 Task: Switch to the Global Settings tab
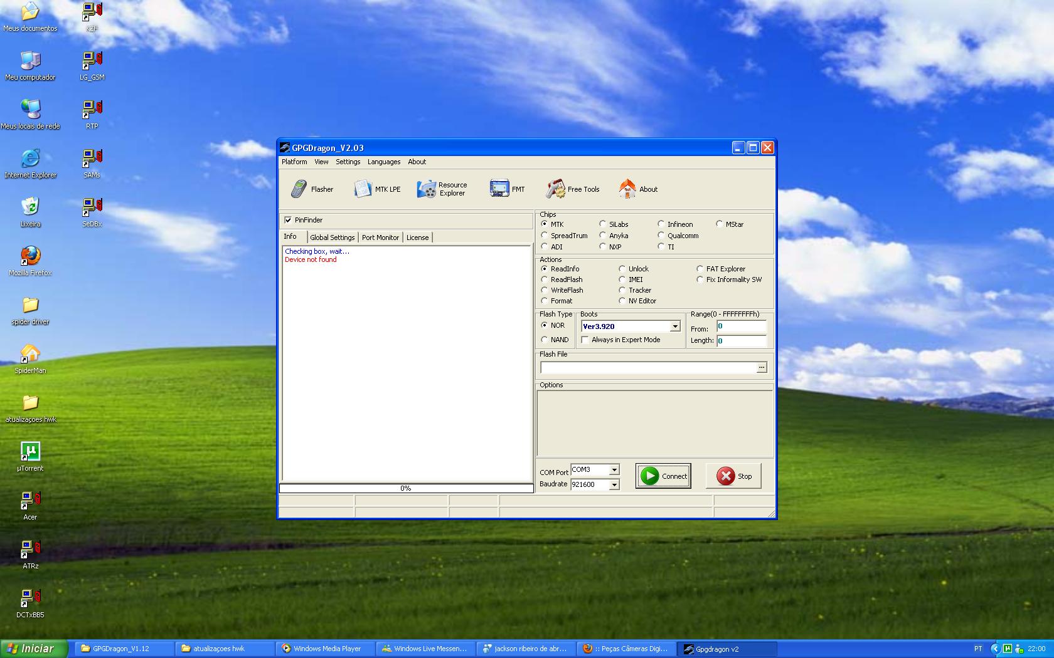[332, 238]
